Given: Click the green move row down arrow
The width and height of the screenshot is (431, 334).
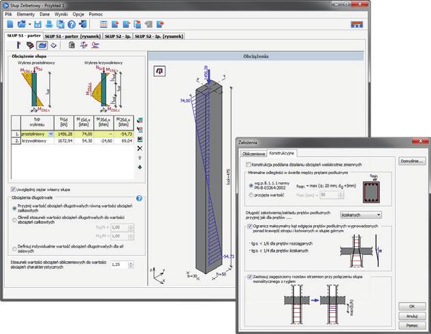Looking at the screenshot, I should click(140, 167).
